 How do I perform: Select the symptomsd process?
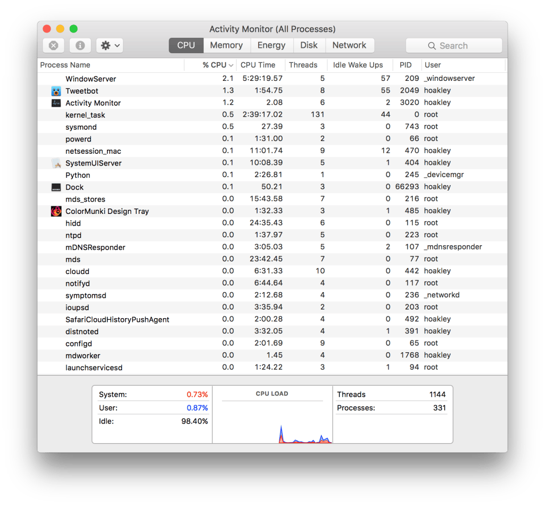[272, 295]
